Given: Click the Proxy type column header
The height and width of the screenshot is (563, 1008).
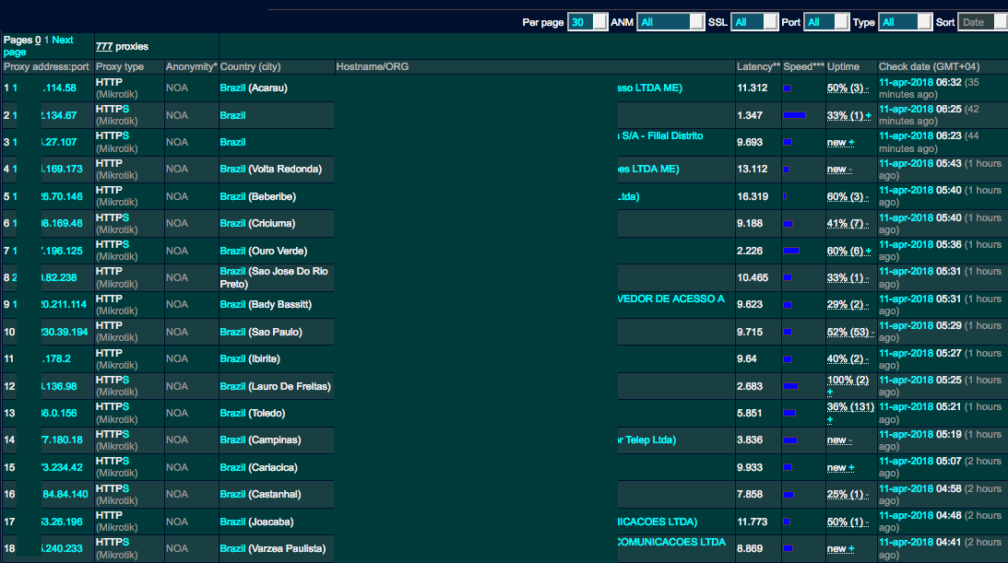Looking at the screenshot, I should click(120, 67).
